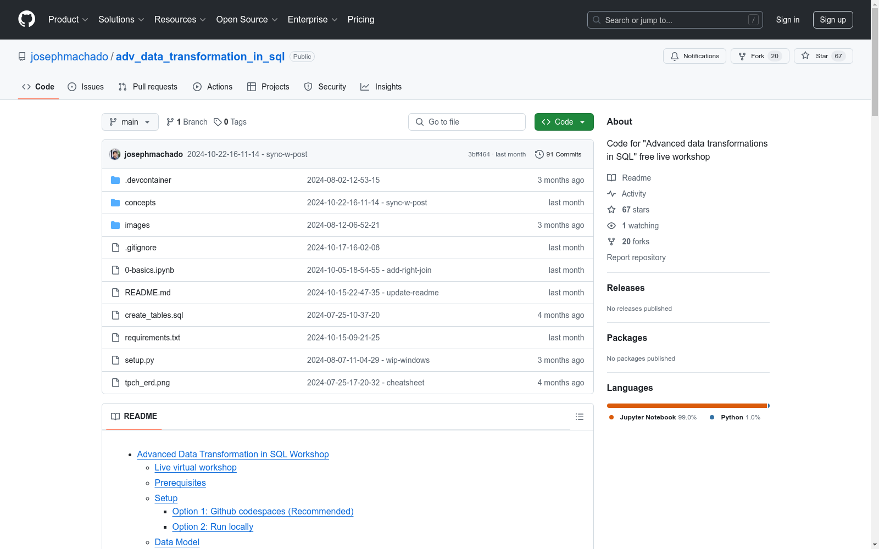Click the Prerequisites README link
The width and height of the screenshot is (879, 549).
[180, 483]
